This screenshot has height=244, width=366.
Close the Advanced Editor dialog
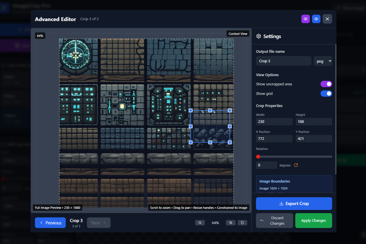pos(327,19)
